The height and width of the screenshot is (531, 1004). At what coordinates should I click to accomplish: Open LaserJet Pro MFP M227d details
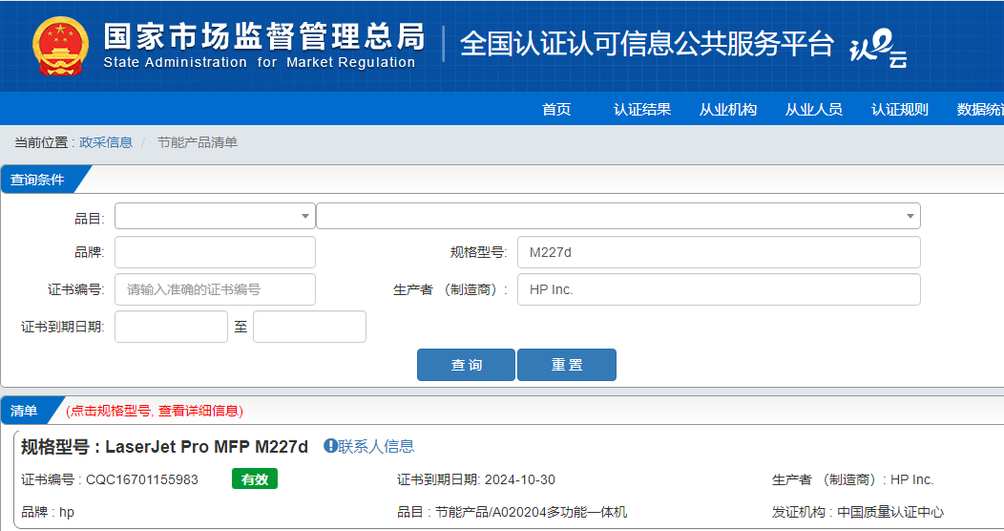click(x=206, y=446)
